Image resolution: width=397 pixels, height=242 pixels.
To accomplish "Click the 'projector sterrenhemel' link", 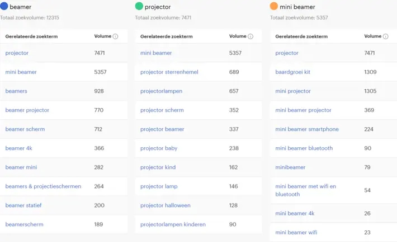I will click(x=169, y=72).
